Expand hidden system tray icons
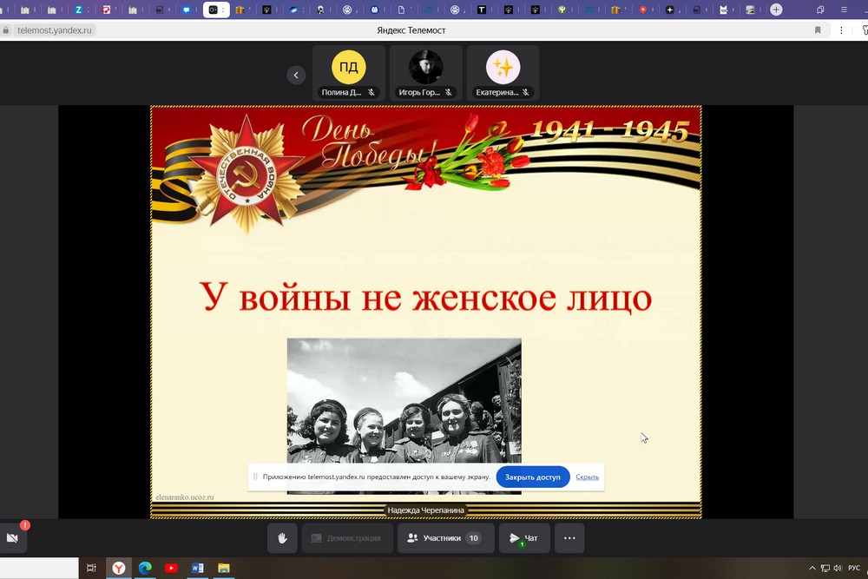Viewport: 868px width, 579px height. 813,569
